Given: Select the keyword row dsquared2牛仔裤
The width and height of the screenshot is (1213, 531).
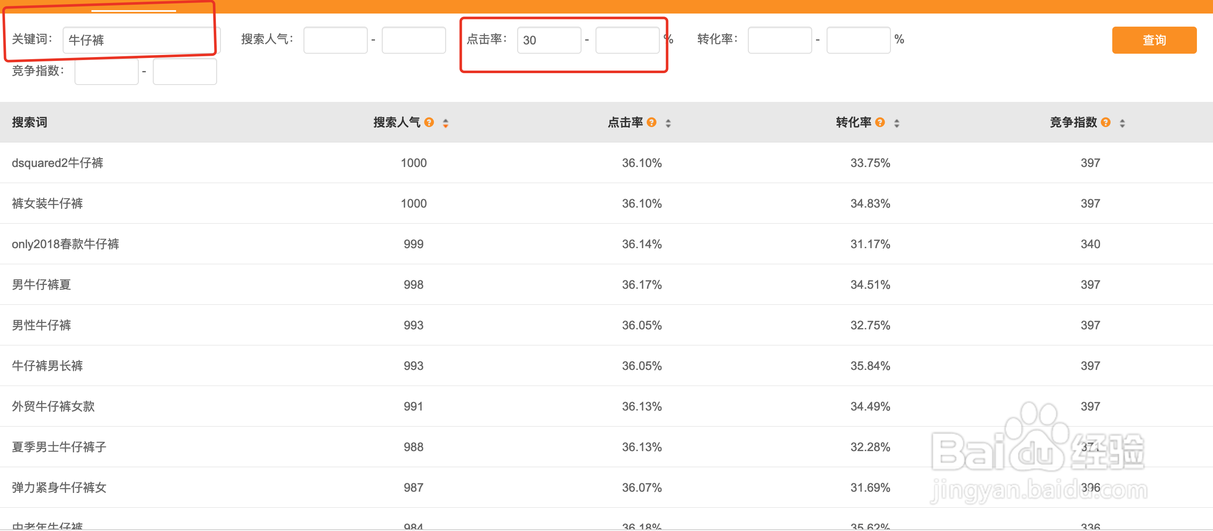Looking at the screenshot, I should click(x=58, y=163).
